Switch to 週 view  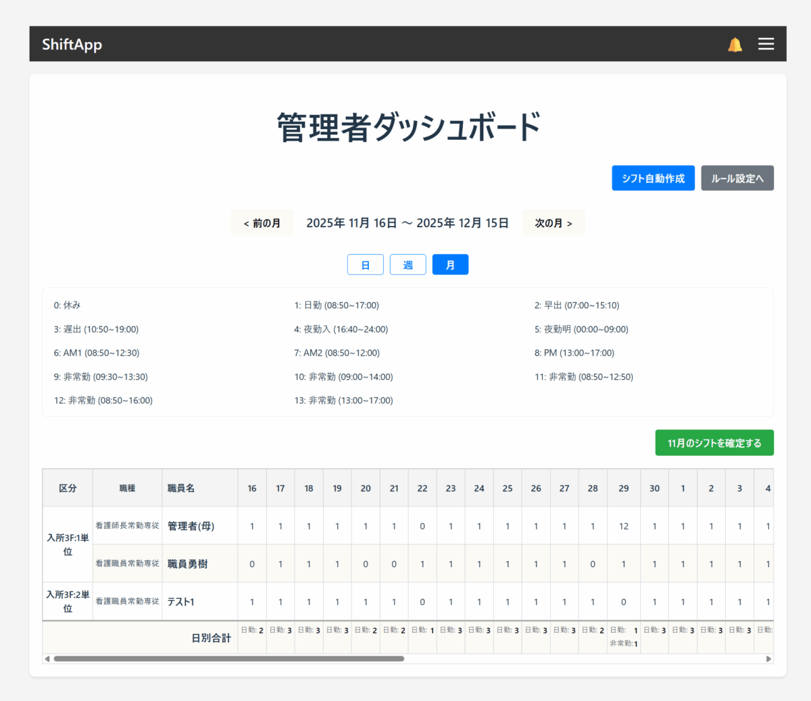click(x=408, y=265)
